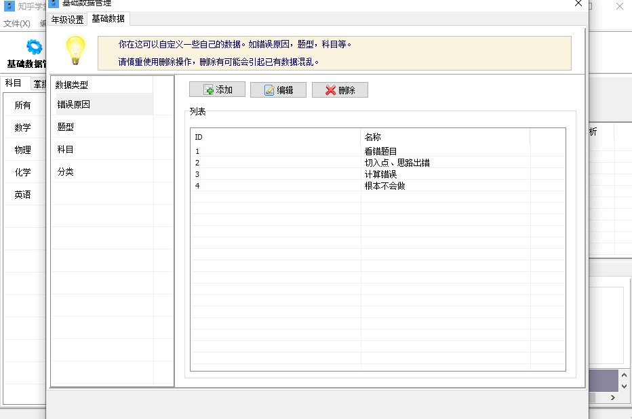
Task: Click the lightbulb tip icon
Action: click(75, 51)
